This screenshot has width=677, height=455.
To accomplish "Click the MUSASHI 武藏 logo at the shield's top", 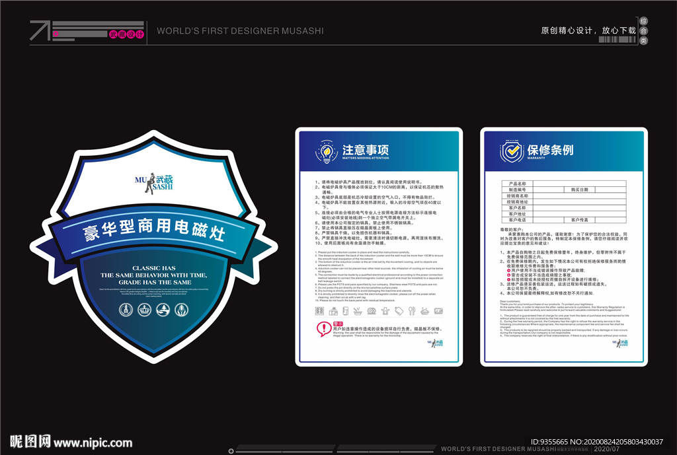I will [153, 184].
